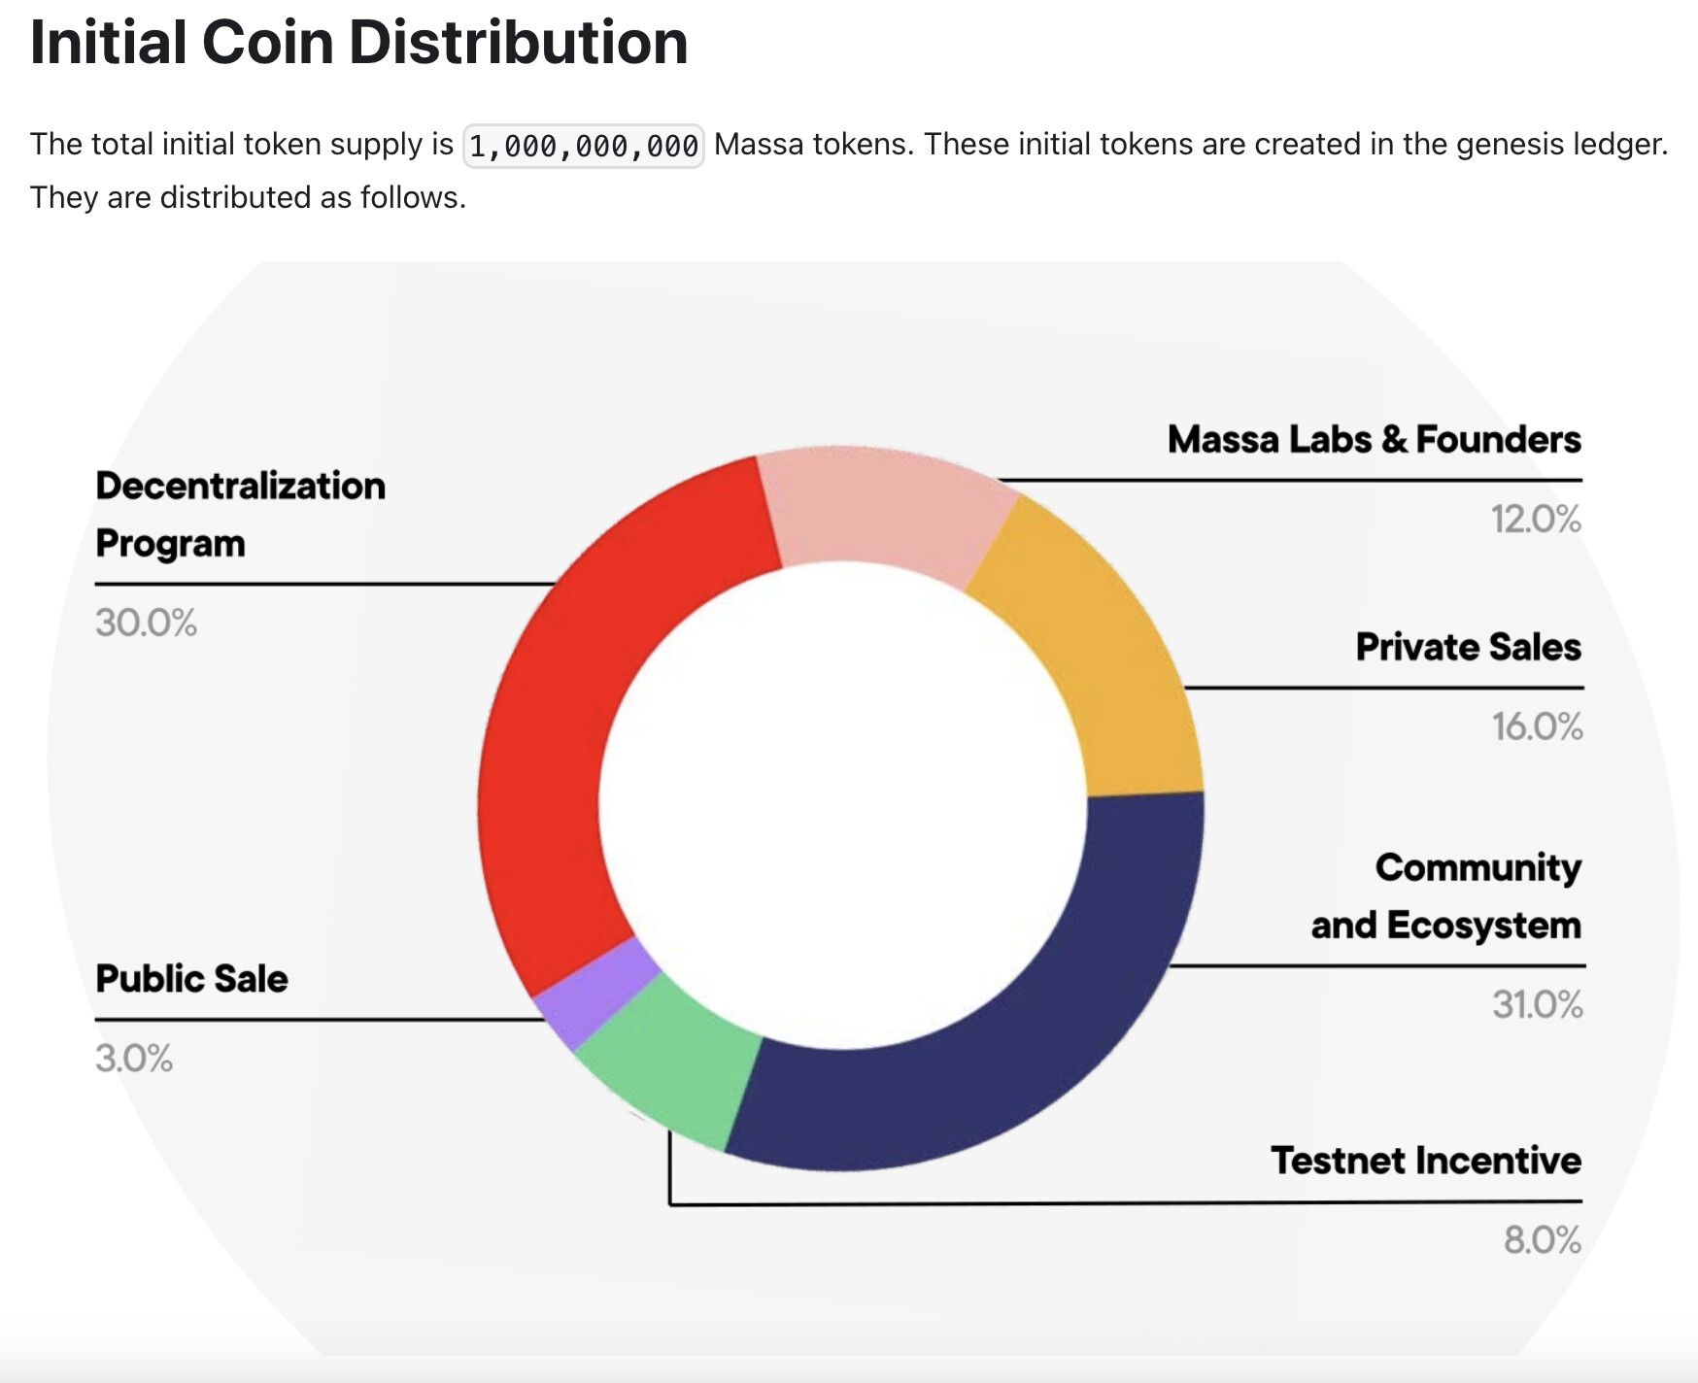Click the 12.0% value under Massa Labs
The height and width of the screenshot is (1383, 1698).
[x=1537, y=520]
